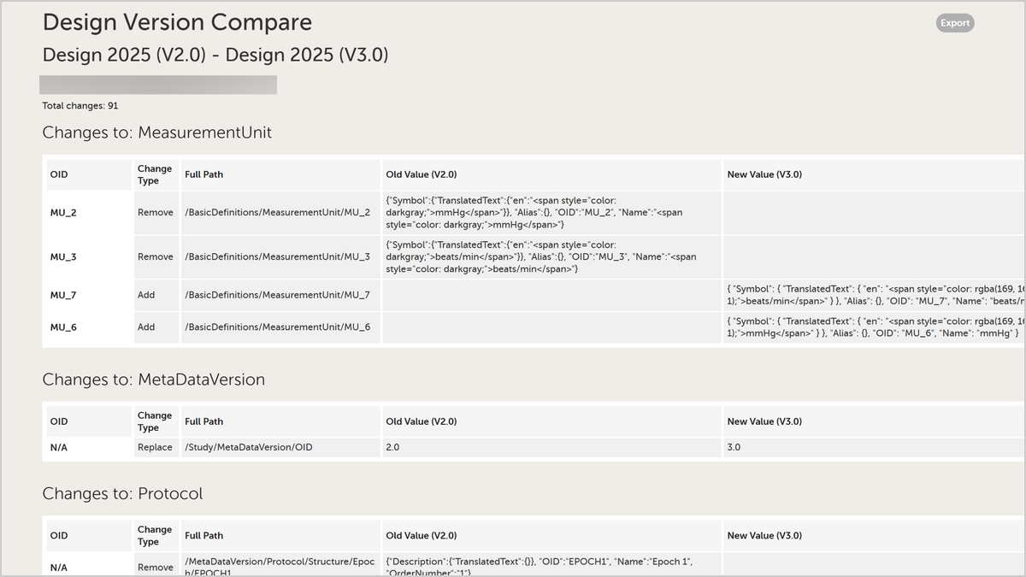Click the MetaDataVersion old value 2.0 cell
This screenshot has height=577, width=1026.
[551, 447]
